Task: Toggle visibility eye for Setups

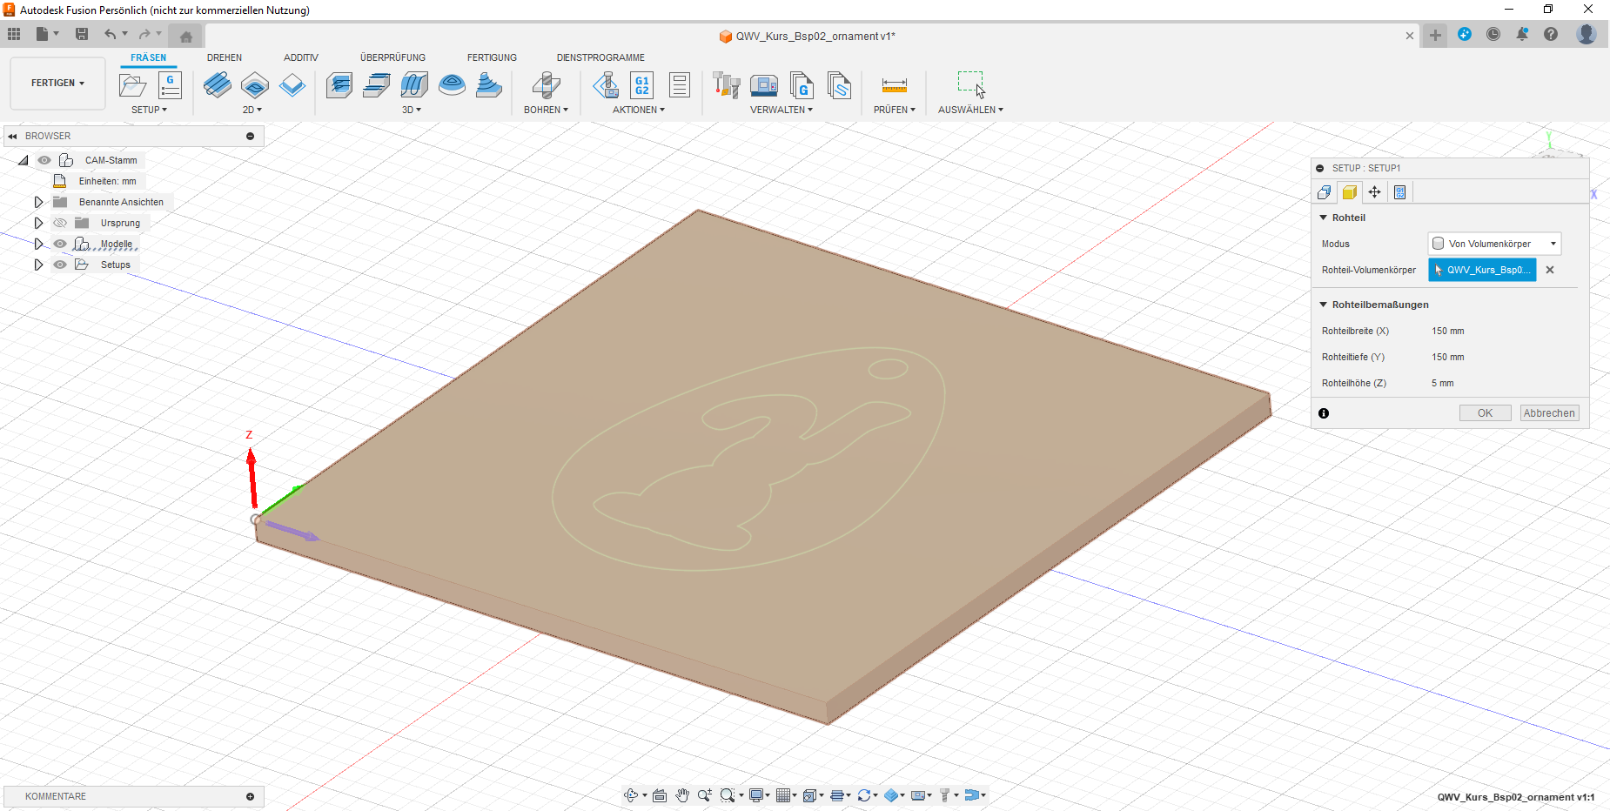Action: tap(60, 265)
